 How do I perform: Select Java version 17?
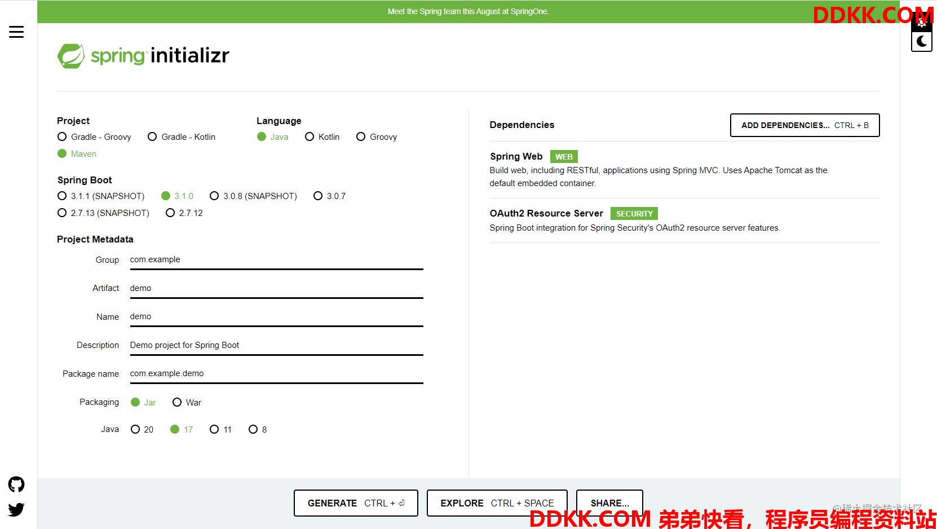coord(182,430)
